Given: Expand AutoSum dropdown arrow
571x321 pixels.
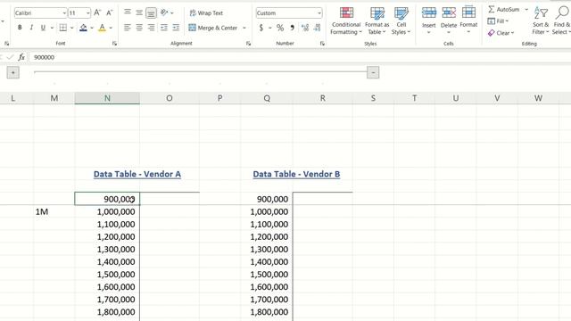Looking at the screenshot, I should point(526,10).
